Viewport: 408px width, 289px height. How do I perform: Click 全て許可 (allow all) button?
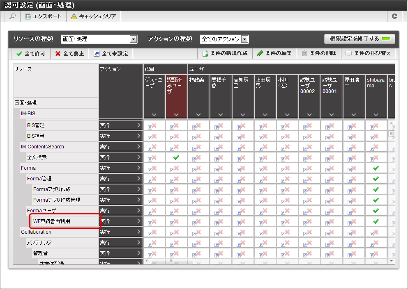click(x=31, y=53)
